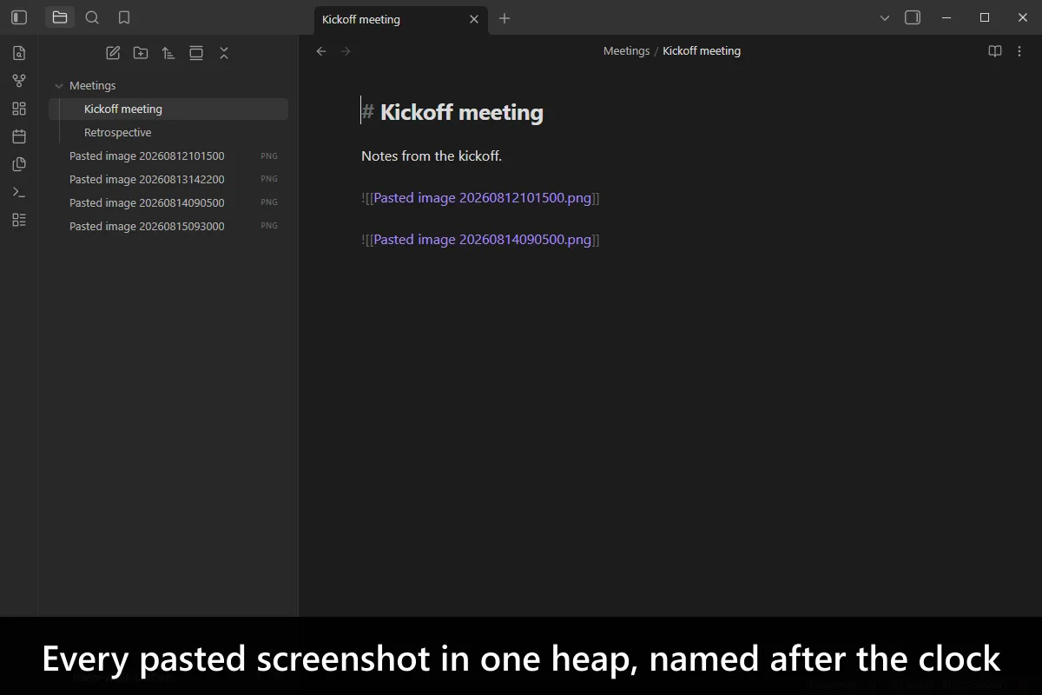
Task: Open the bookmarks pane icon
Action: click(124, 17)
